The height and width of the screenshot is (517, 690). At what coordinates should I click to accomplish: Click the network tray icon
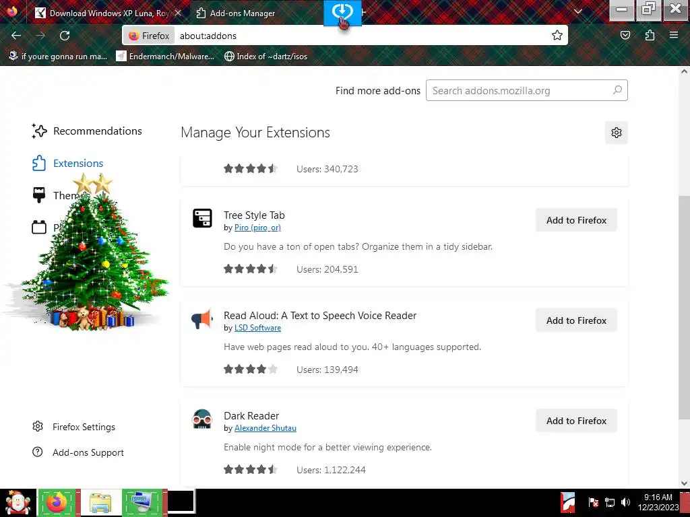pos(609,502)
